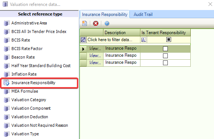Click the database icon next to Beacon Rate

pyautogui.click(x=6, y=57)
